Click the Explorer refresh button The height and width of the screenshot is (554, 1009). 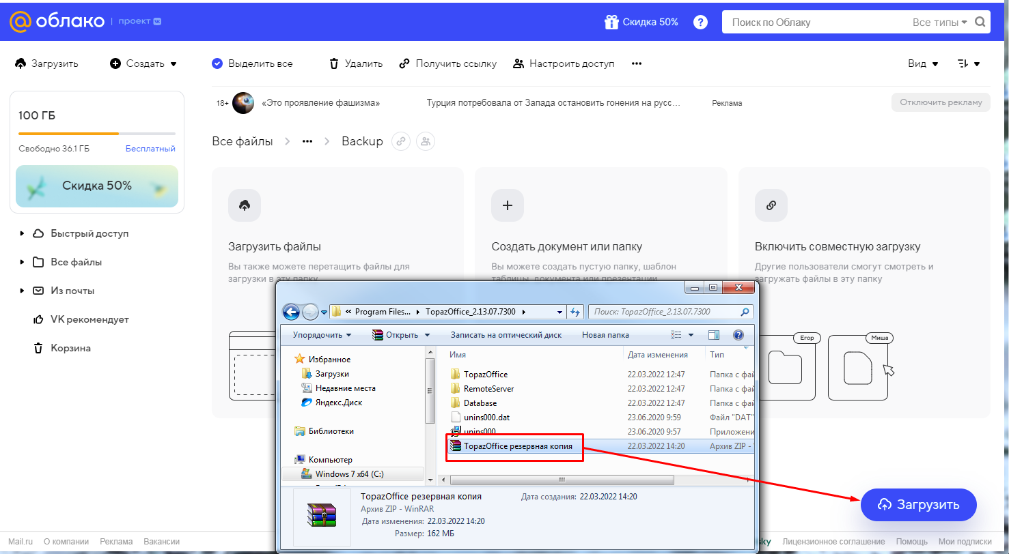575,312
